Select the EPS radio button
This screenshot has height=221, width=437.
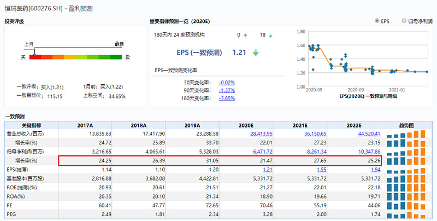(377, 21)
